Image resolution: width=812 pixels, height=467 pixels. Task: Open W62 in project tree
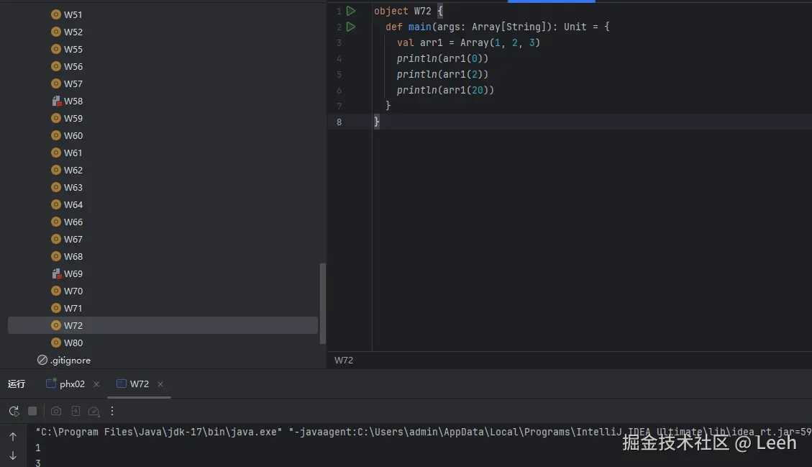[x=73, y=170]
